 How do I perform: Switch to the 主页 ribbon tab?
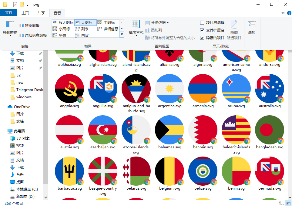tap(25, 13)
